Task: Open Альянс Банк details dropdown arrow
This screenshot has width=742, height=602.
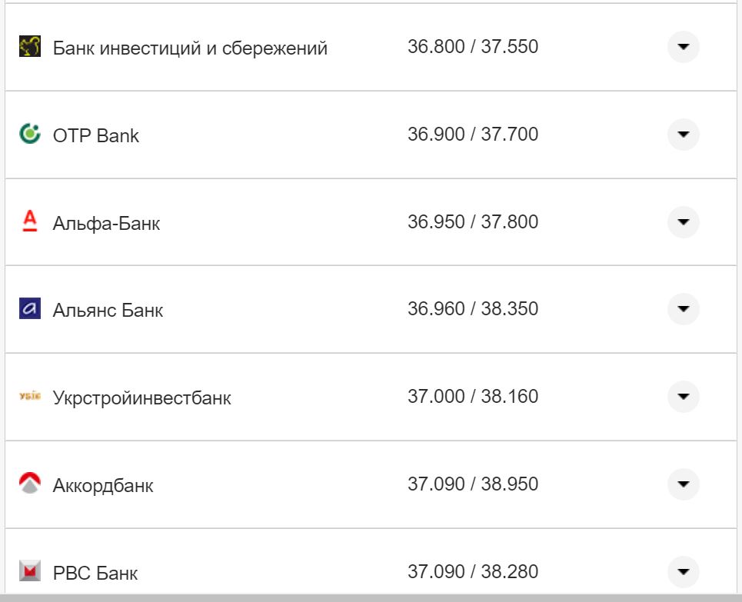Action: coord(683,309)
